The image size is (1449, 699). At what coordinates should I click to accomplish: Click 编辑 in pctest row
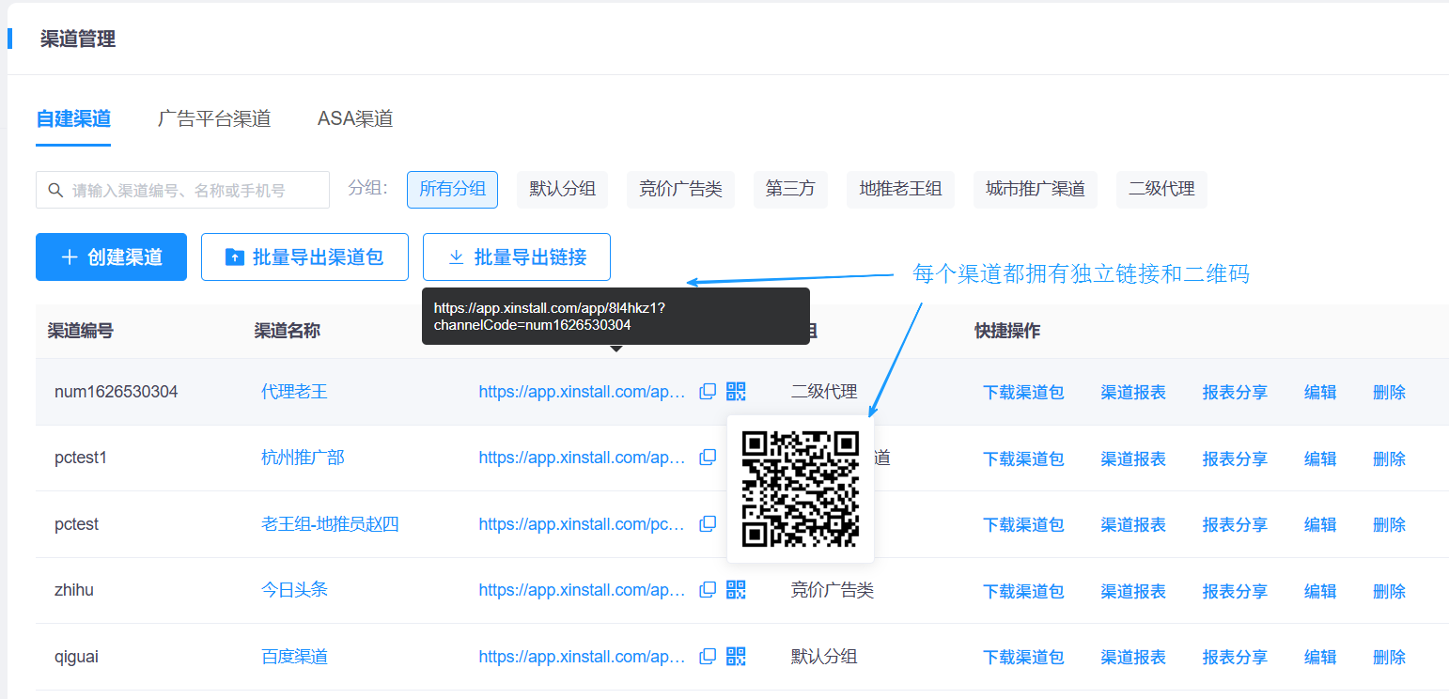click(x=1320, y=524)
